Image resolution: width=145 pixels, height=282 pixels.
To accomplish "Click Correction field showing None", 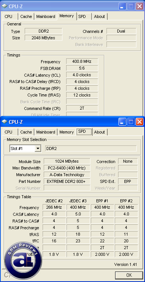I will tap(128, 161).
